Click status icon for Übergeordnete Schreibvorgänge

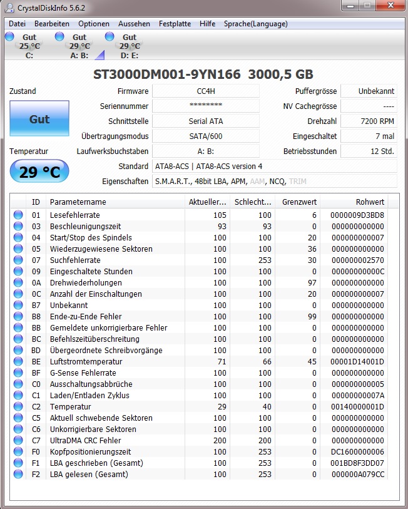(18, 350)
